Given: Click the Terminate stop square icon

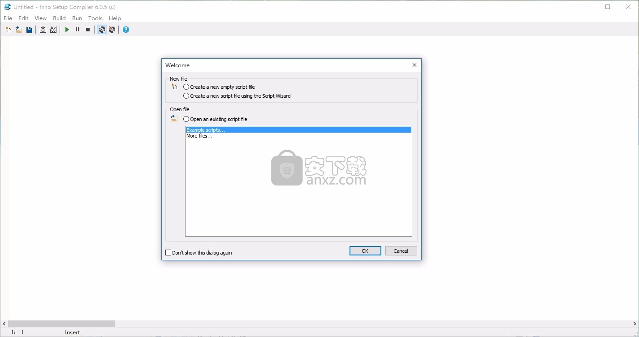Looking at the screenshot, I should point(88,30).
